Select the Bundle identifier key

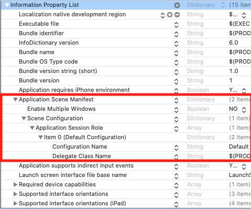click(41, 33)
